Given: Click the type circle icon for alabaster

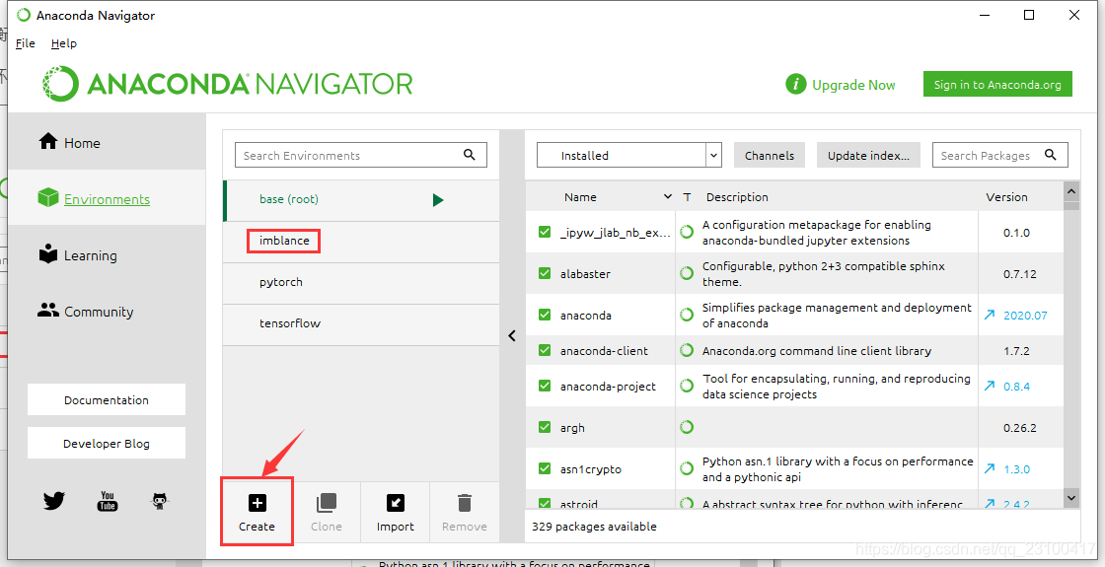Looking at the screenshot, I should pos(687,273).
